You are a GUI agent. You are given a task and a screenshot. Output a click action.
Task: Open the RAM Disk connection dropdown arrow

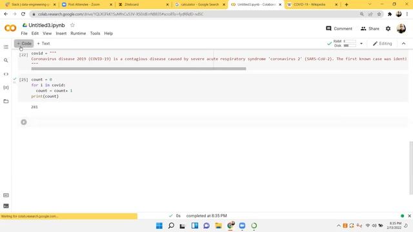[x=361, y=43]
